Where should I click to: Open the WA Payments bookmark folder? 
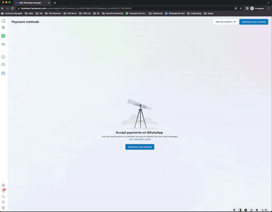(x=53, y=13)
